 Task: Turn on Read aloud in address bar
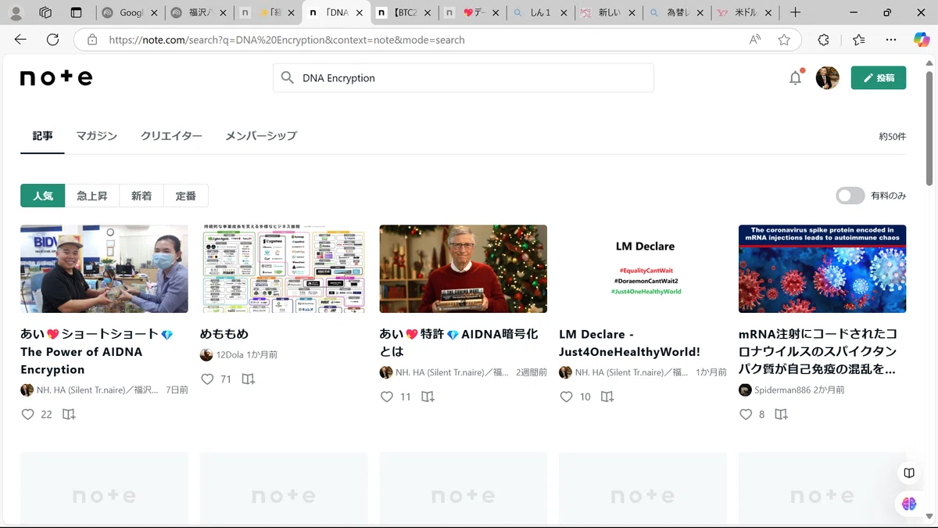[755, 40]
